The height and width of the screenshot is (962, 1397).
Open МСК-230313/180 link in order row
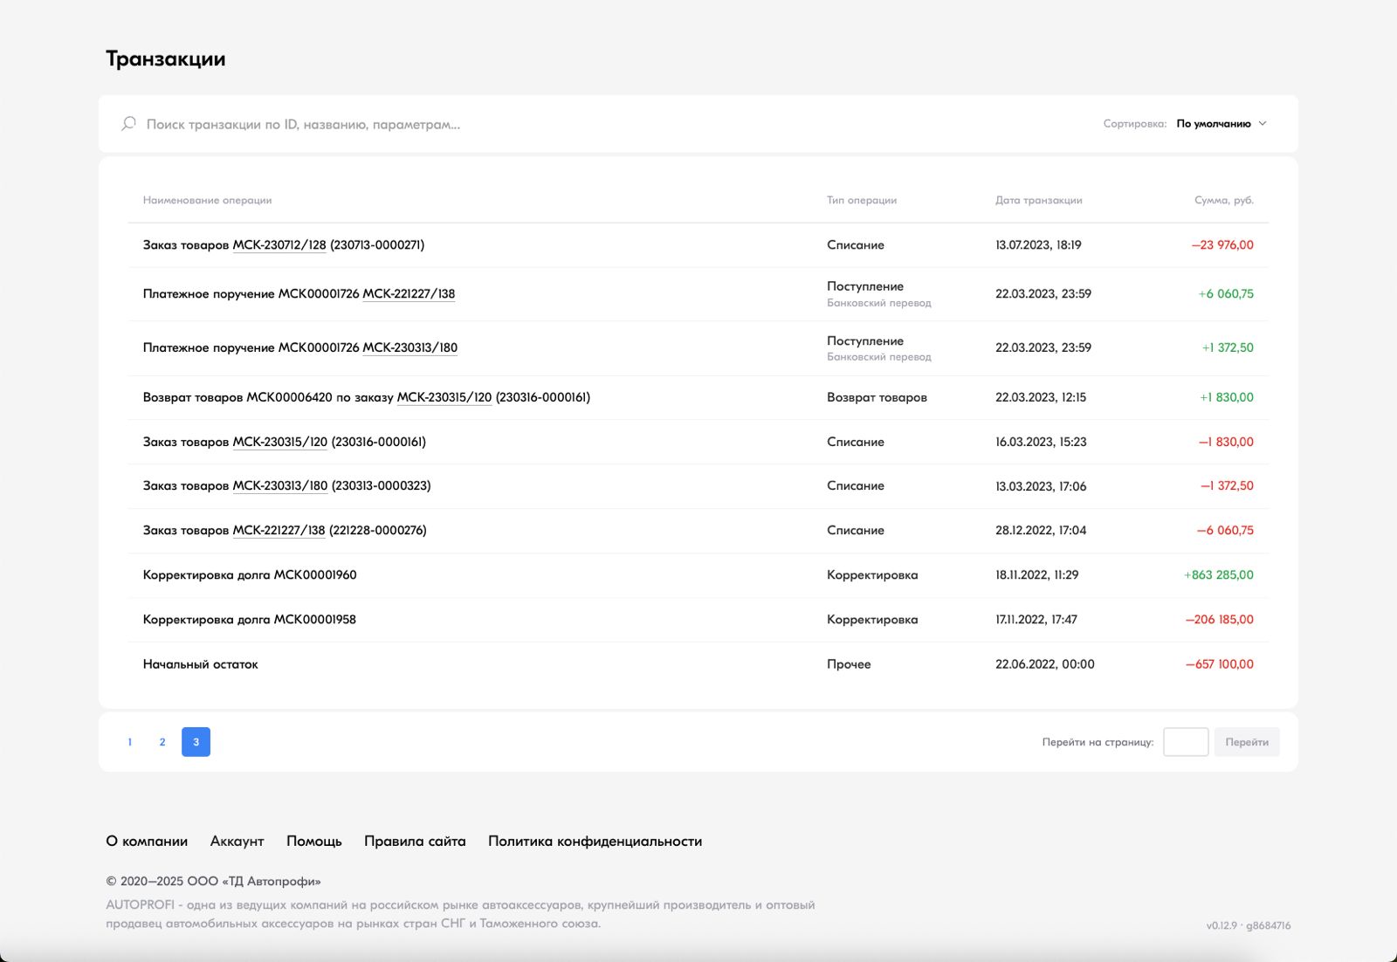(x=279, y=486)
